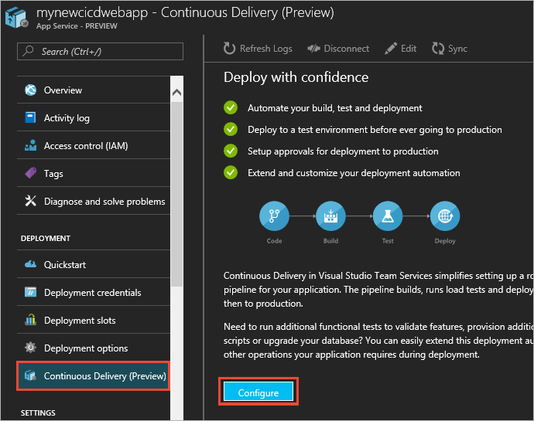Viewport: 534px width, 421px height.
Task: Click green check next to Setup approvals
Action: point(231,151)
